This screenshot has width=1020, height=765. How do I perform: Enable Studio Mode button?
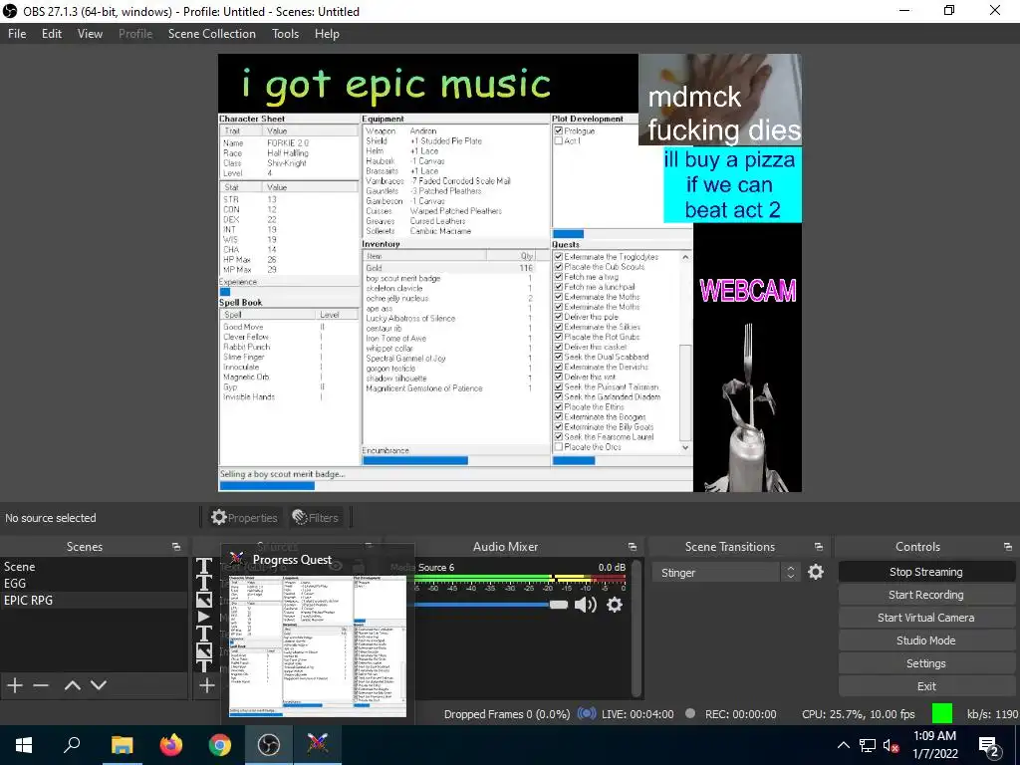926,640
